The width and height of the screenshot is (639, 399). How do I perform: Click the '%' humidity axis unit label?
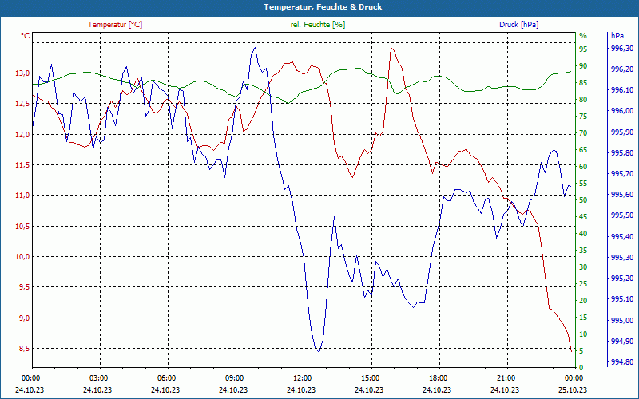583,36
